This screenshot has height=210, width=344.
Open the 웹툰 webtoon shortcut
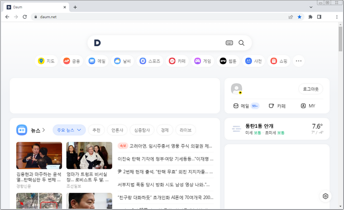tap(228, 61)
